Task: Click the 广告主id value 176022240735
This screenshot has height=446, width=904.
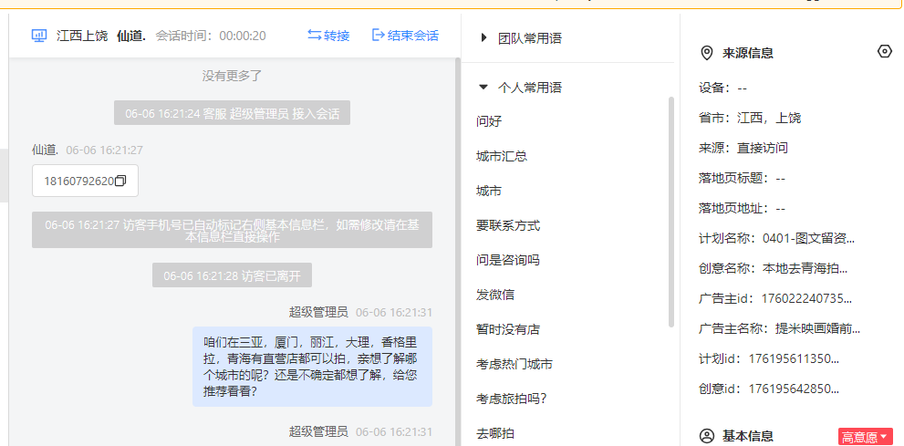Action: (806, 298)
